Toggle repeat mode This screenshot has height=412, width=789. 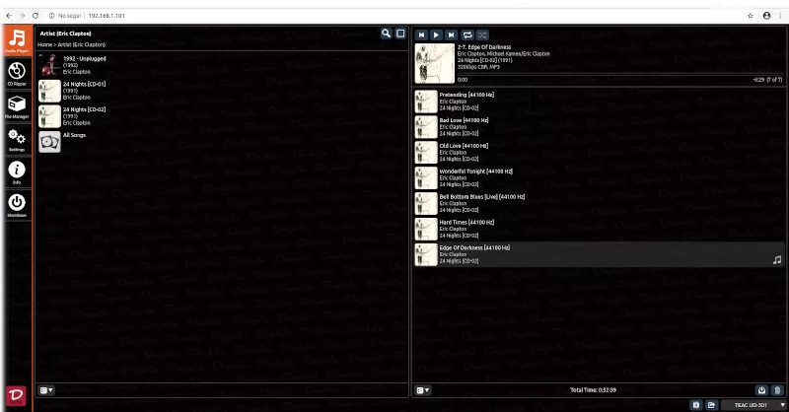pyautogui.click(x=467, y=34)
